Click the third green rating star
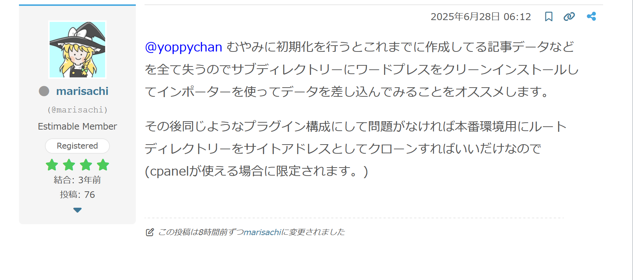Image resolution: width=633 pixels, height=280 pixels. pyautogui.click(x=86, y=165)
